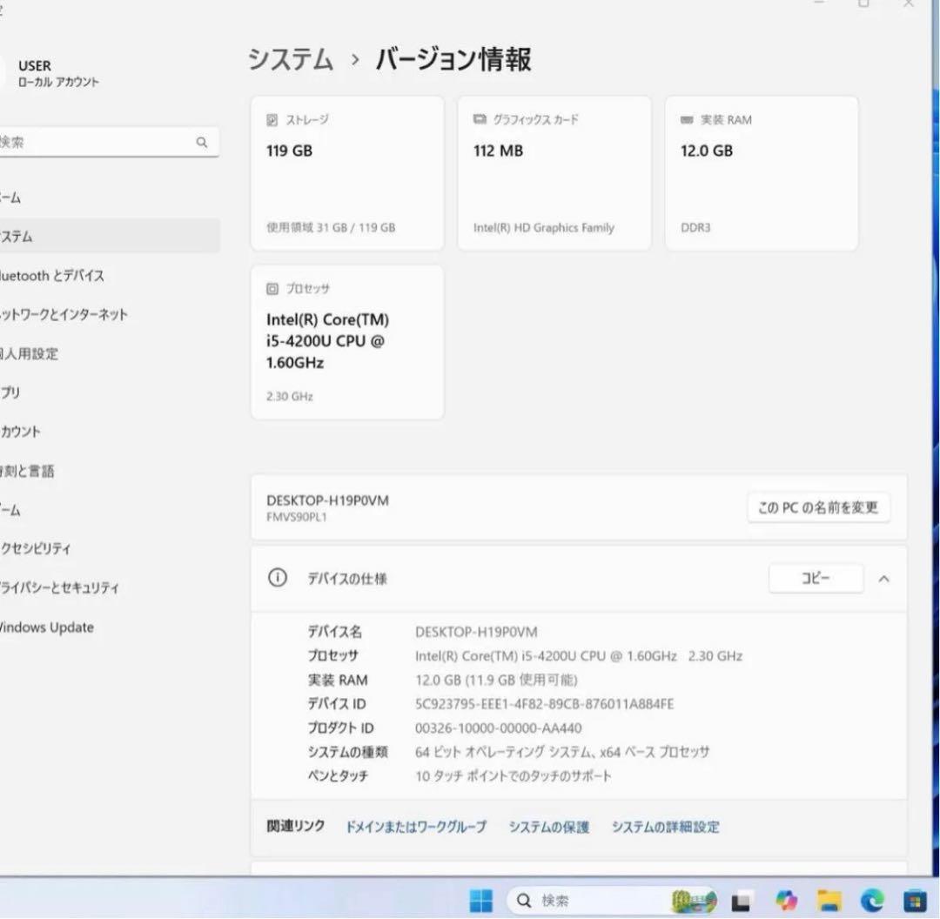Click the magnifier icon in the settings search box
Viewport: 940px width, 919px height.
(x=201, y=142)
